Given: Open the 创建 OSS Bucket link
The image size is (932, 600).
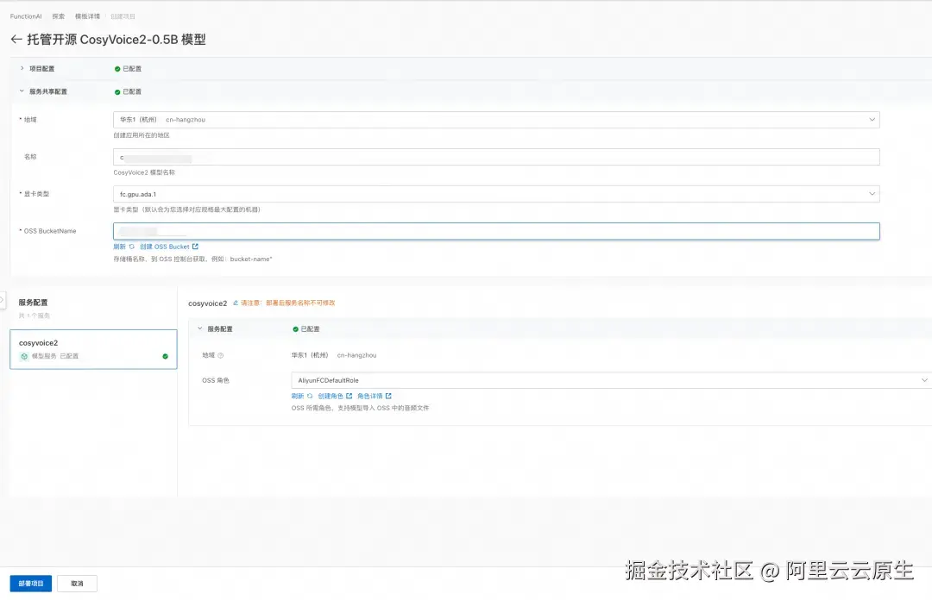Looking at the screenshot, I should (x=169, y=247).
